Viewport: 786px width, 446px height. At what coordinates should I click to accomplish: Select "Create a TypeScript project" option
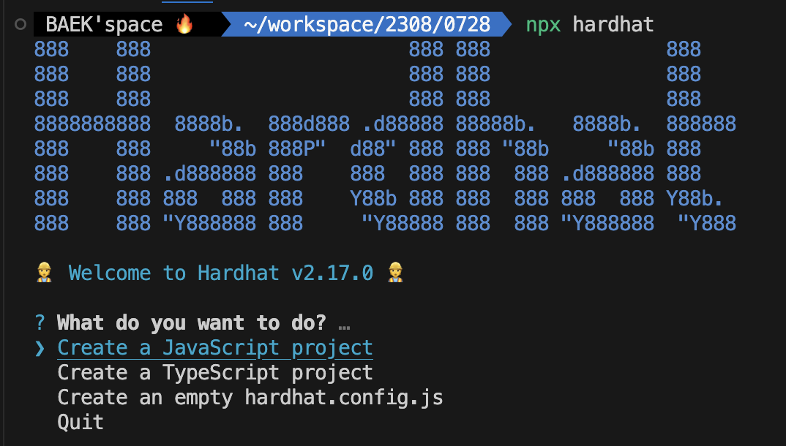point(215,372)
